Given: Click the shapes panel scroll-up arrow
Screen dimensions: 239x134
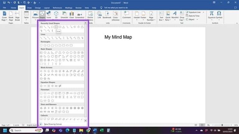Looking at the screenshot, I should [x=85, y=23].
